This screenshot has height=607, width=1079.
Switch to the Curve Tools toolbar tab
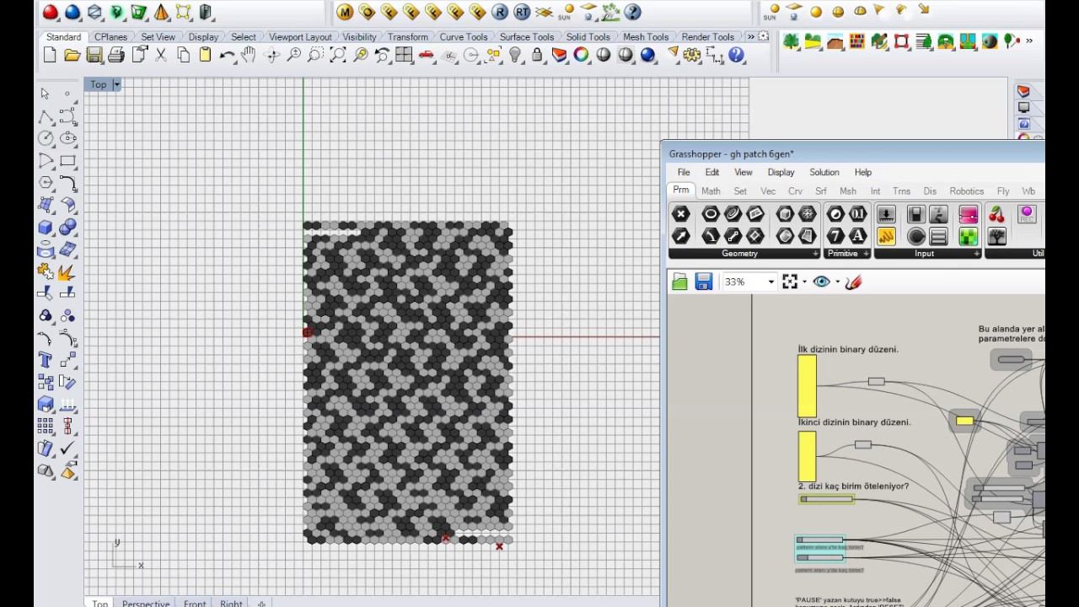[x=464, y=37]
